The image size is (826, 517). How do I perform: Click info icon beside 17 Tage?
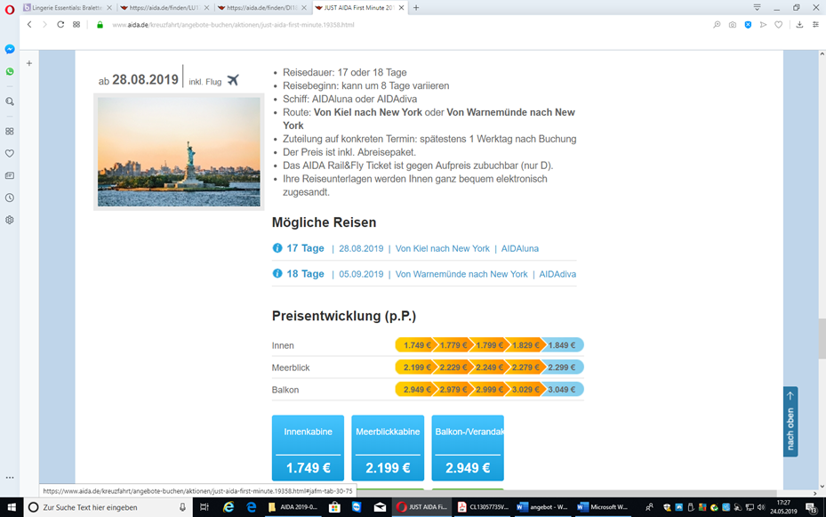(277, 248)
